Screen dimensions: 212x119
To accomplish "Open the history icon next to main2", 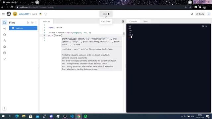I will pos(46,14).
